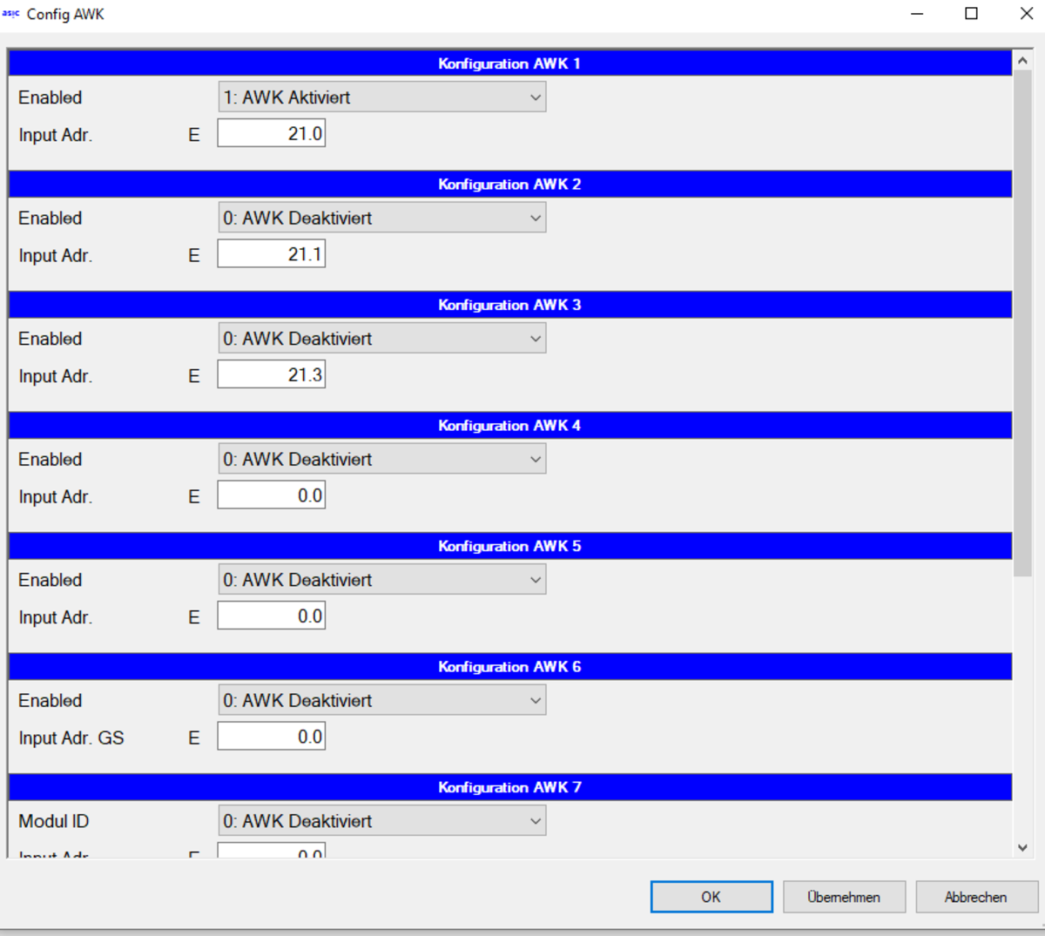Expand the AWK 2 Enabled combo box
Screen dimensions: 1045x936
pos(381,219)
